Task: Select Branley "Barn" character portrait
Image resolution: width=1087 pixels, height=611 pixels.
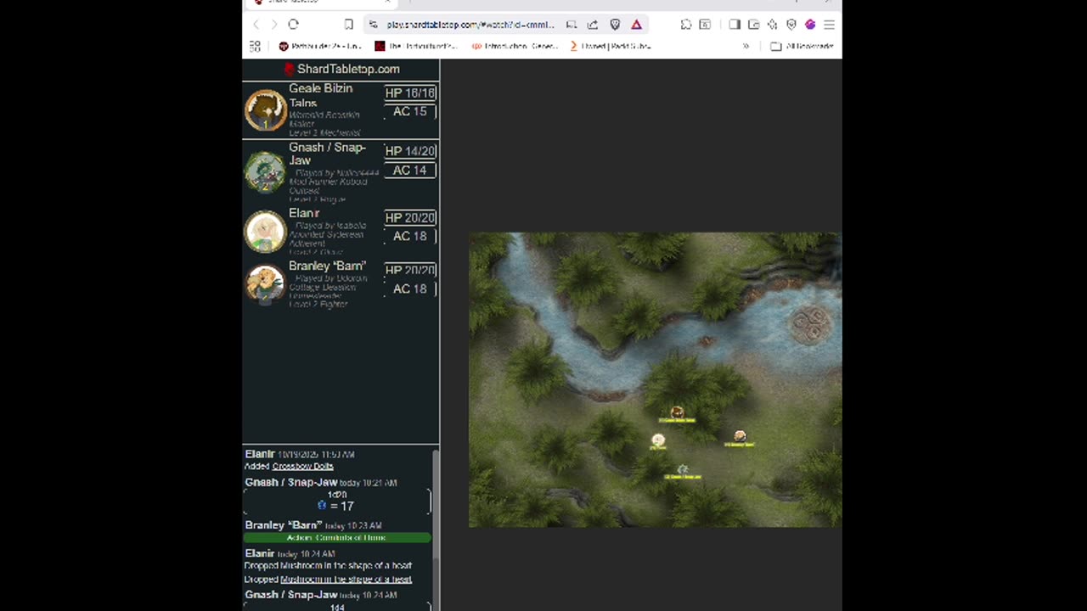Action: pos(265,283)
